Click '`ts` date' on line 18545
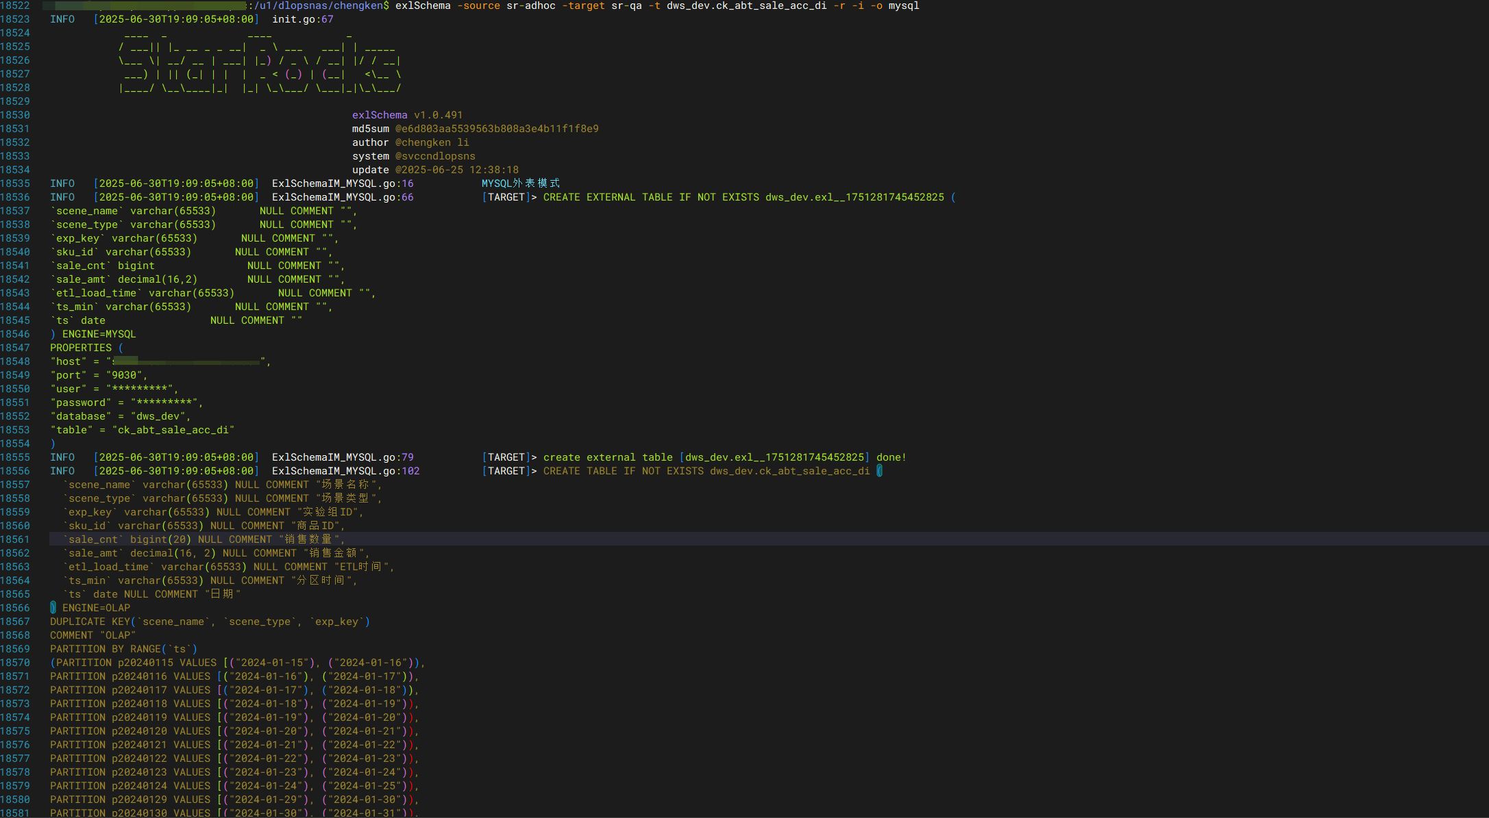This screenshot has width=1489, height=818. click(x=77, y=320)
